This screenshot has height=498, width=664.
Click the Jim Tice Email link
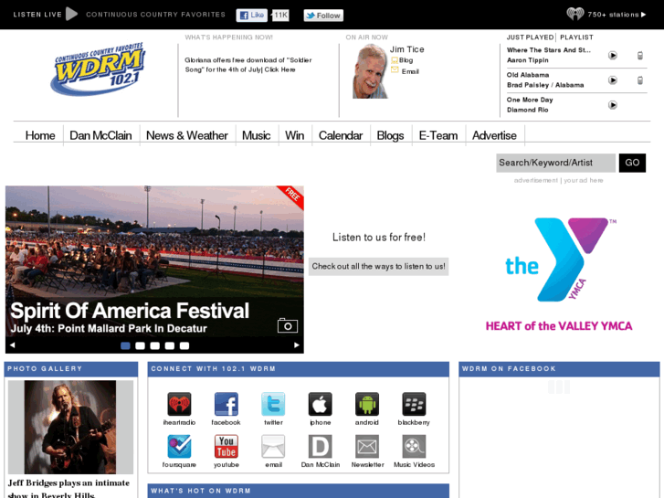pos(410,71)
